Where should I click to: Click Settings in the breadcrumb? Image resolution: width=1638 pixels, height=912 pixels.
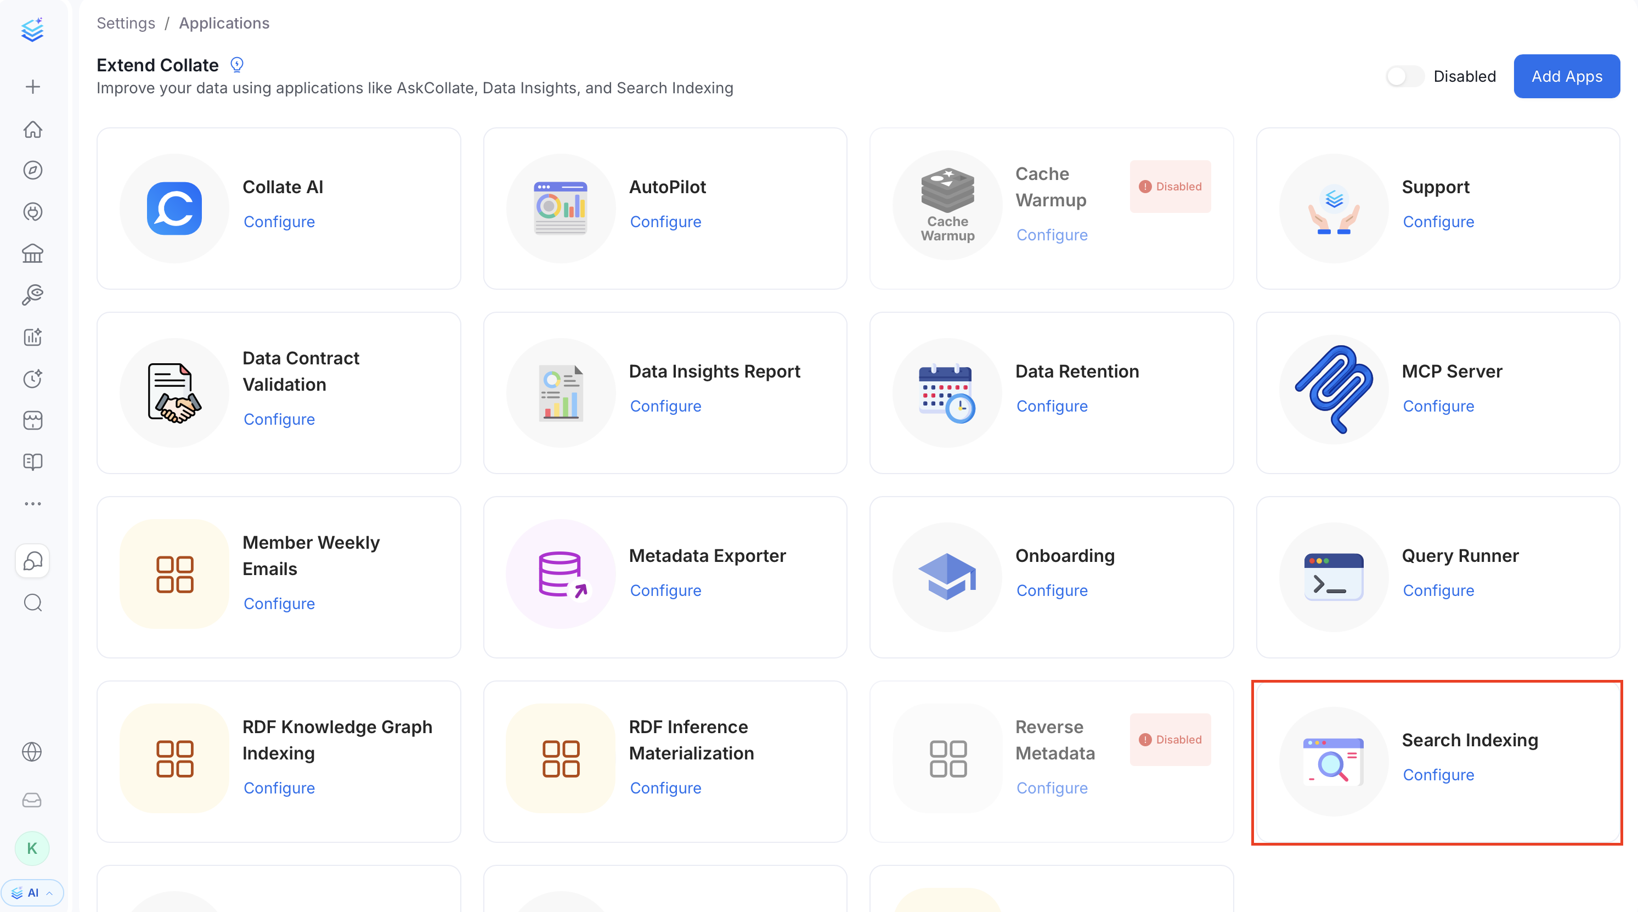pyautogui.click(x=126, y=23)
